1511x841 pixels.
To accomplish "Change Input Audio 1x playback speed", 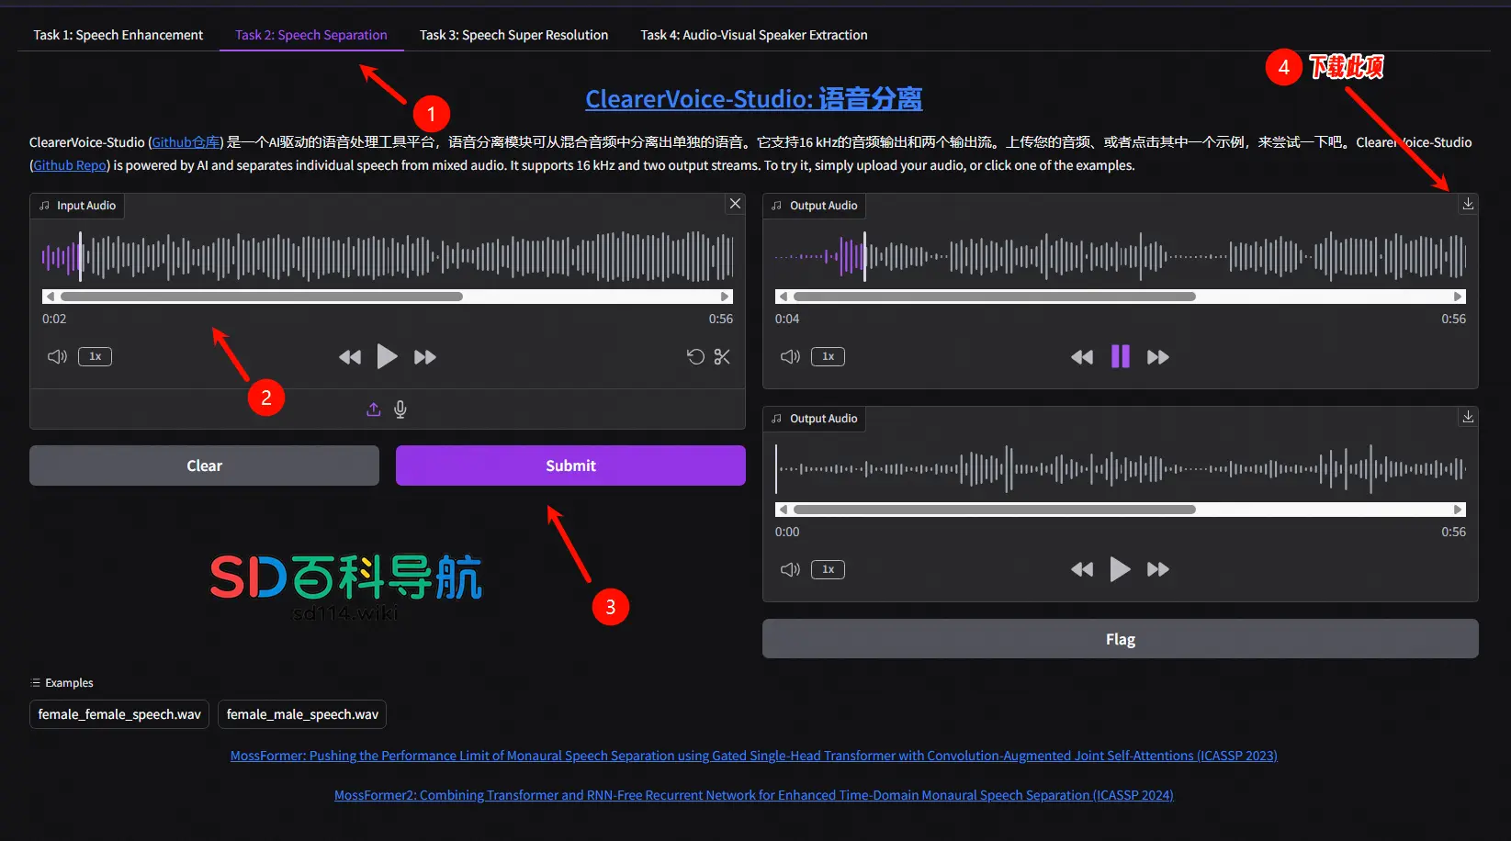I will click(x=95, y=356).
